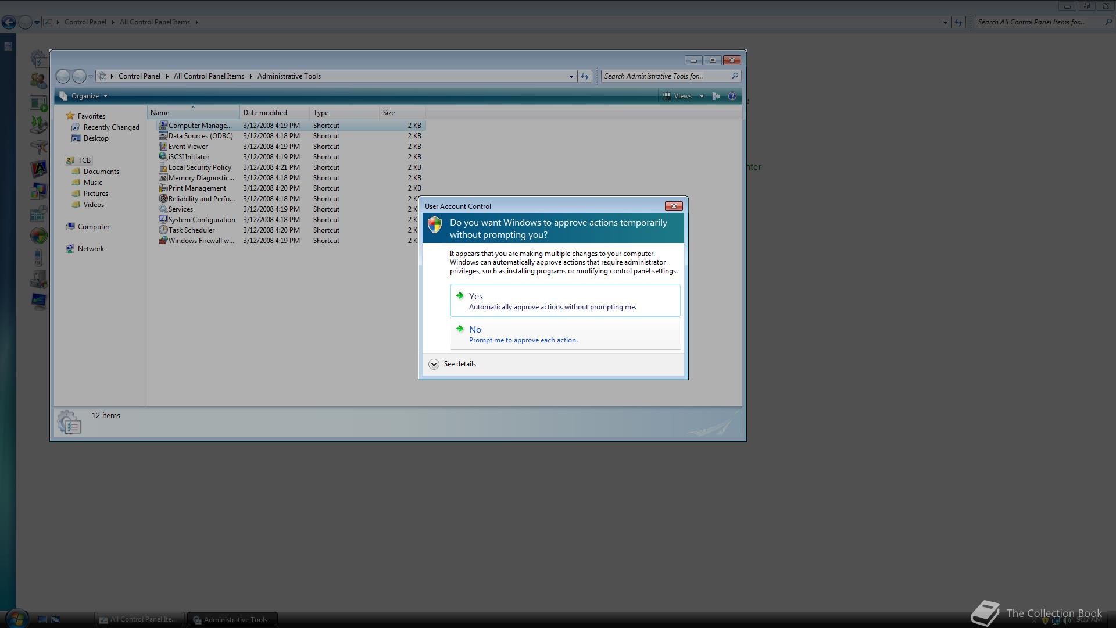Select Memory Diagnostics Tool icon
This screenshot has height=628, width=1116.
point(163,177)
